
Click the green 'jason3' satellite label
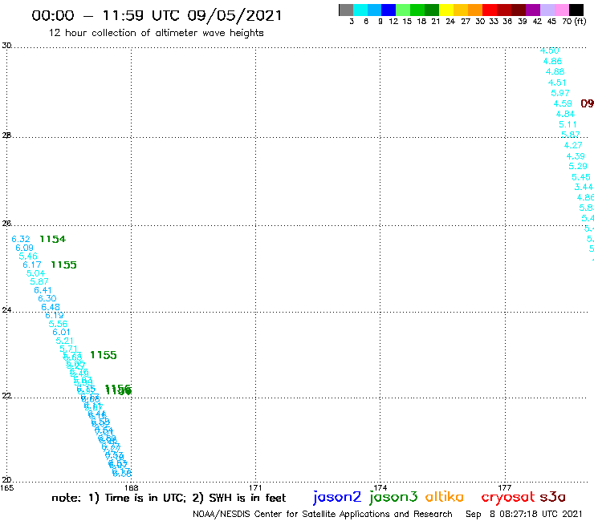(x=393, y=497)
